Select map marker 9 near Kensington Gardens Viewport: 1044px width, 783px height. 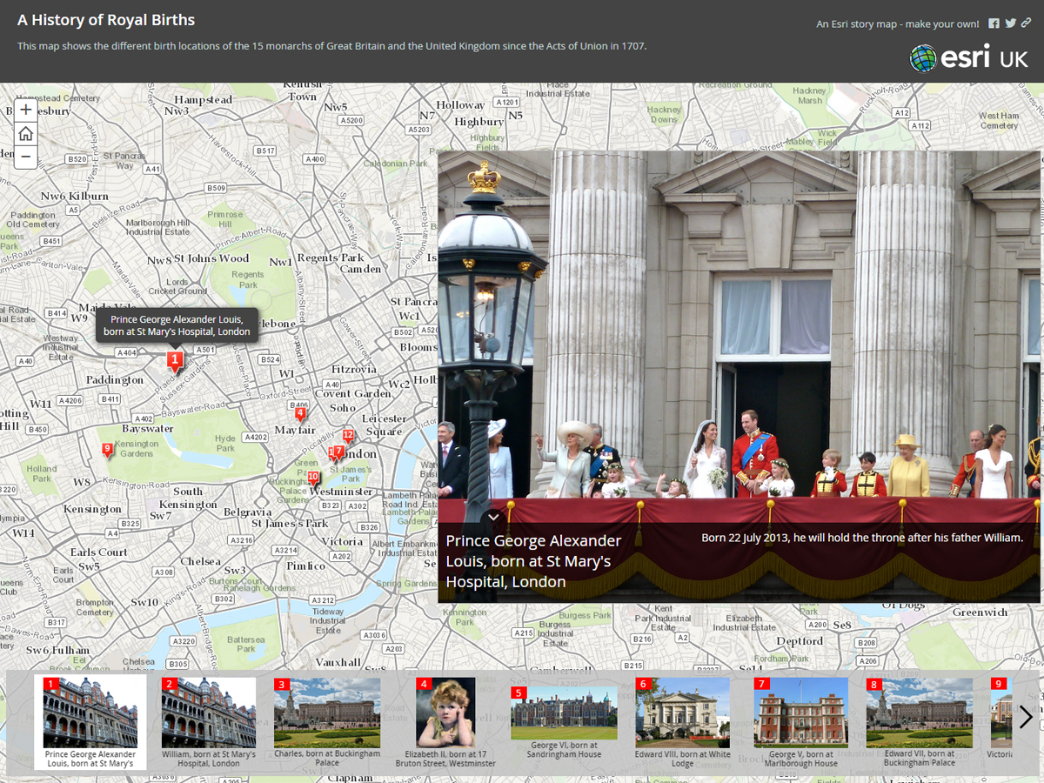pyautogui.click(x=107, y=450)
